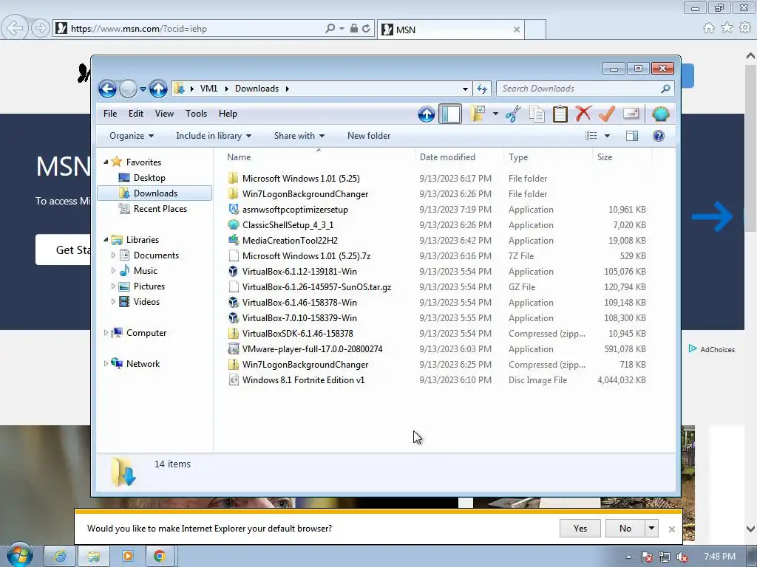Open Classic Shell settings shell icon

coord(660,114)
